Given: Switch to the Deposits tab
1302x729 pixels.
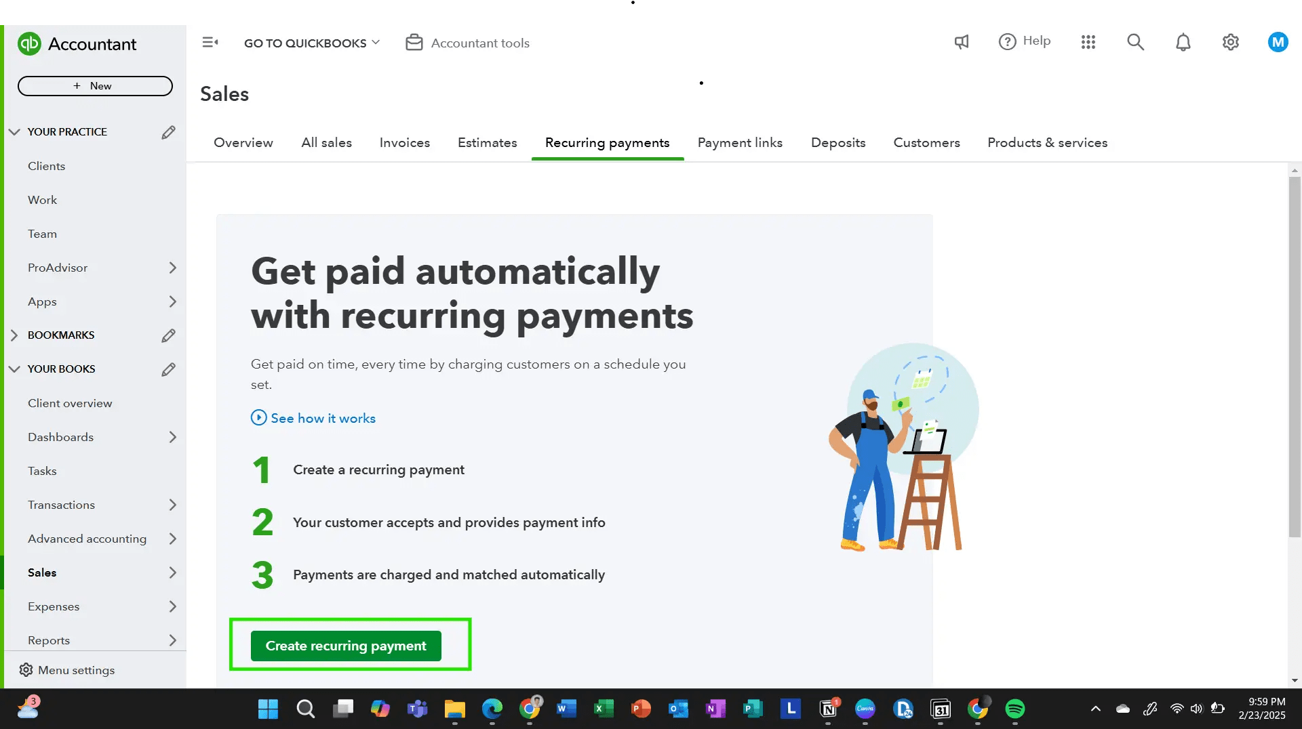Looking at the screenshot, I should click(838, 143).
